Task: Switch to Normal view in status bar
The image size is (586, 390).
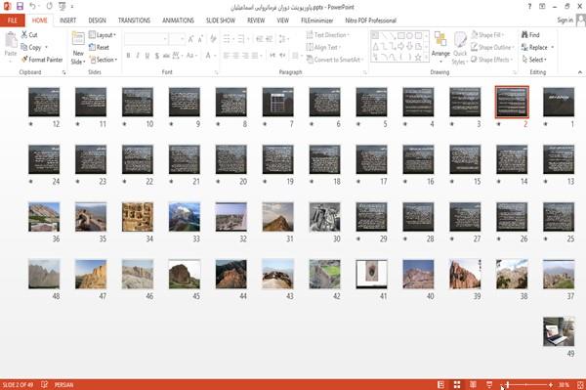Action: pos(441,384)
